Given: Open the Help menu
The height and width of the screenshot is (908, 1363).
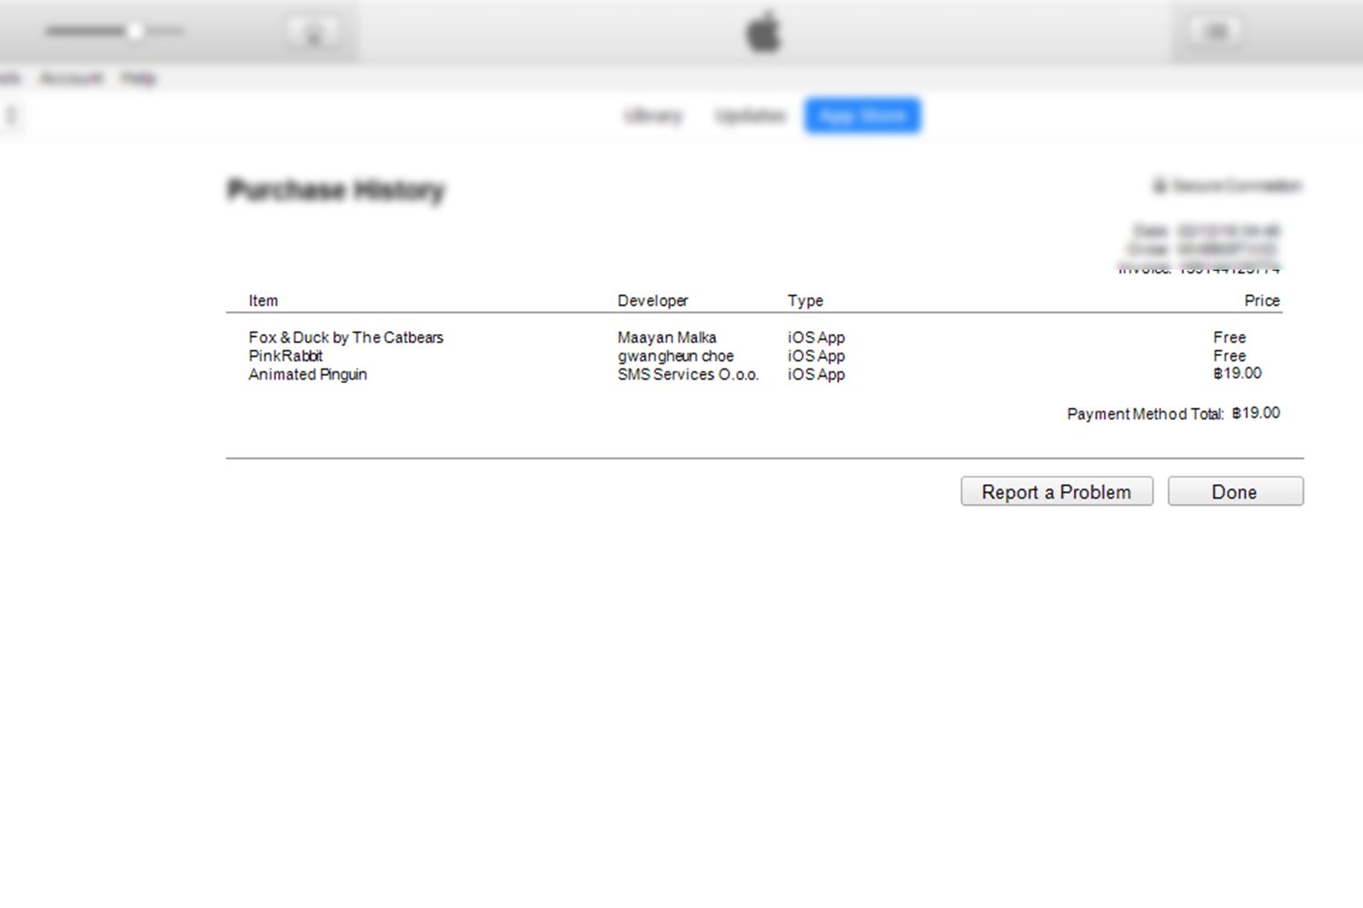Looking at the screenshot, I should 139,78.
